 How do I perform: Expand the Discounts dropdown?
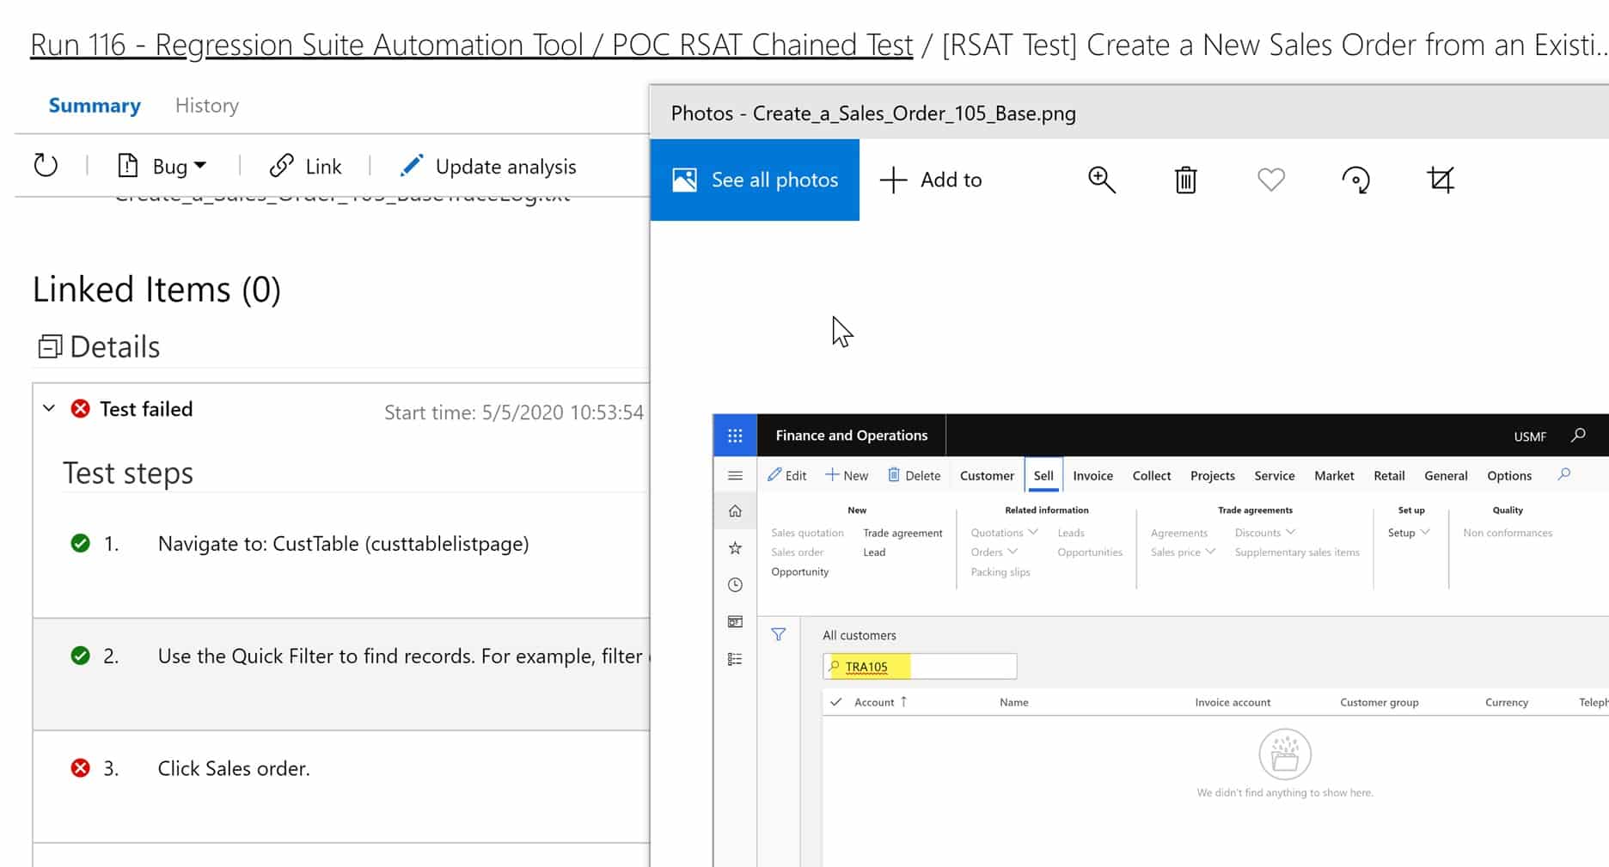click(x=1265, y=533)
